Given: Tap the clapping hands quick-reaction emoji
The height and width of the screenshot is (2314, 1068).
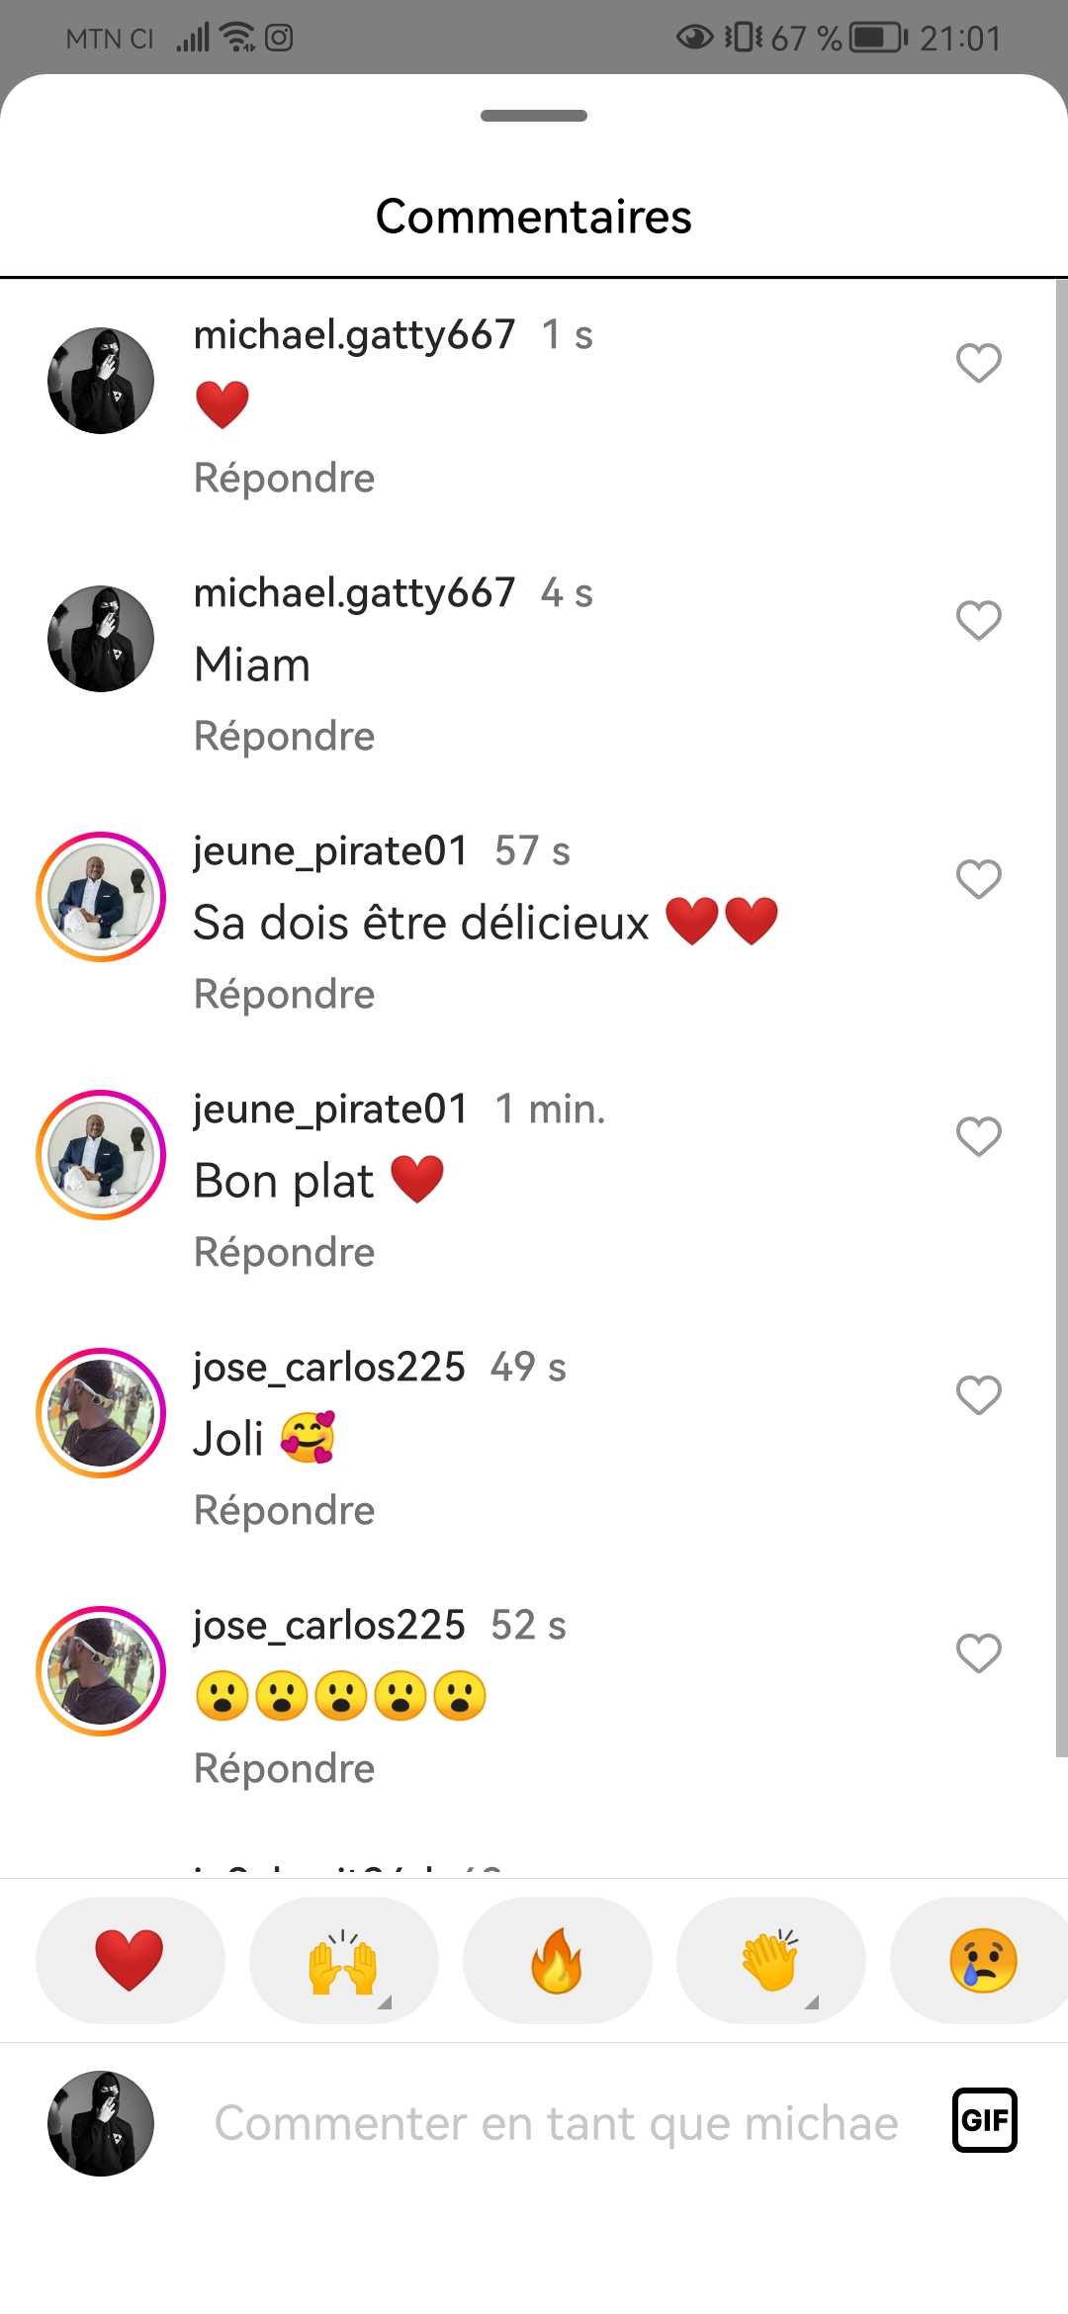Looking at the screenshot, I should pos(770,1960).
